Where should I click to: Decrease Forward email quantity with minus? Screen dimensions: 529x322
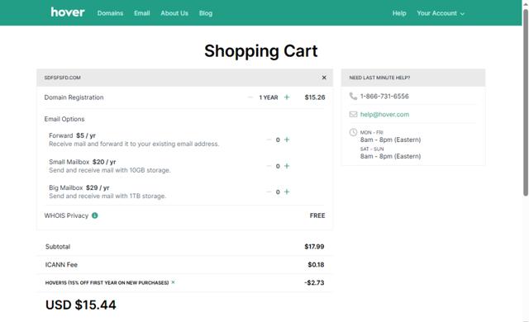point(269,140)
